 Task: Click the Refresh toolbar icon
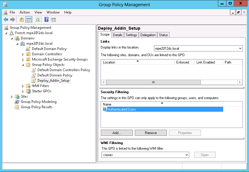(x=38, y=20)
